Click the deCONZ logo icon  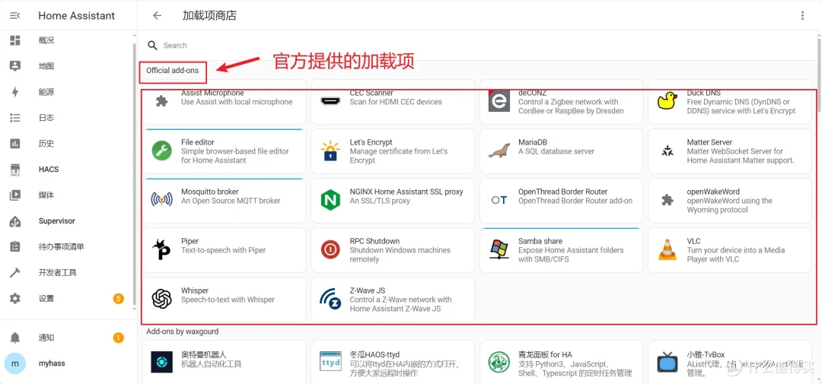[x=499, y=100]
